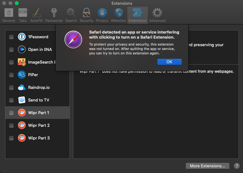Open help with the question mark button
243x173 pixels.
[237, 166]
